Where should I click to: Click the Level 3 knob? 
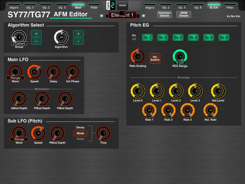tap(195, 91)
